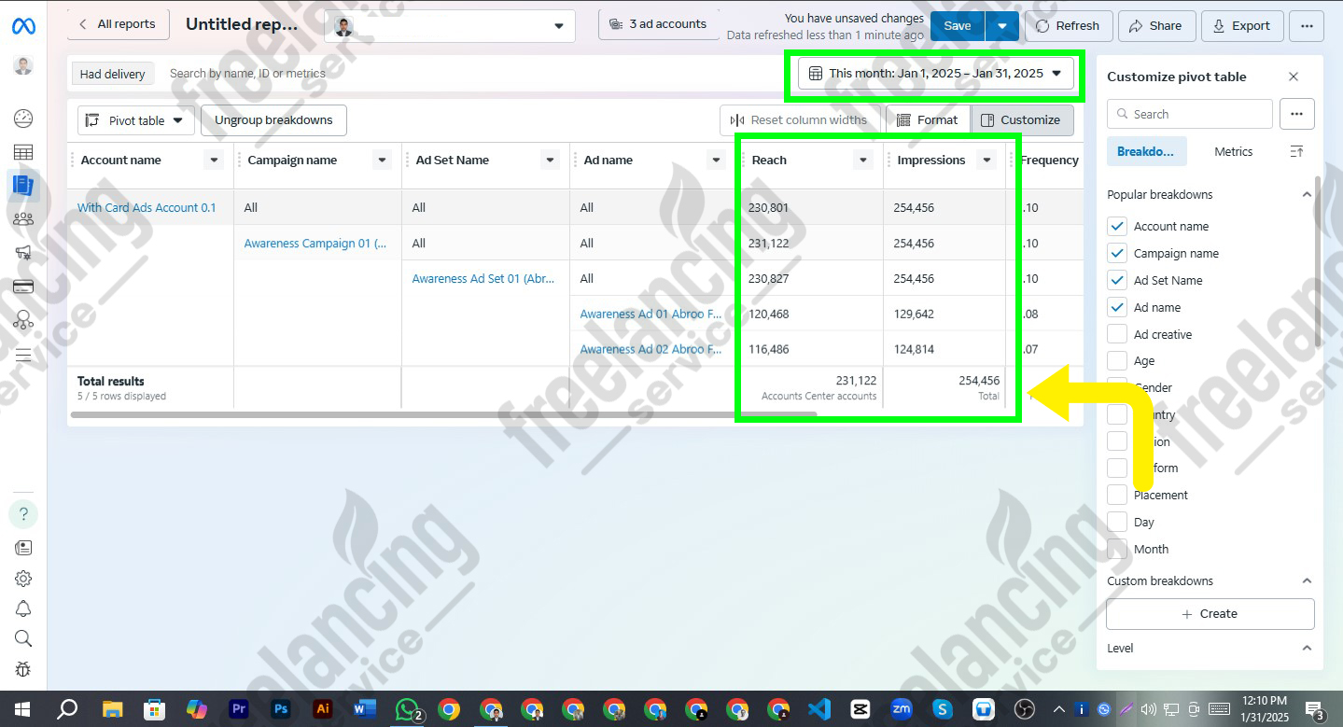This screenshot has width=1343, height=727.
Task: Switch to the Metrics tab
Action: coord(1233,151)
